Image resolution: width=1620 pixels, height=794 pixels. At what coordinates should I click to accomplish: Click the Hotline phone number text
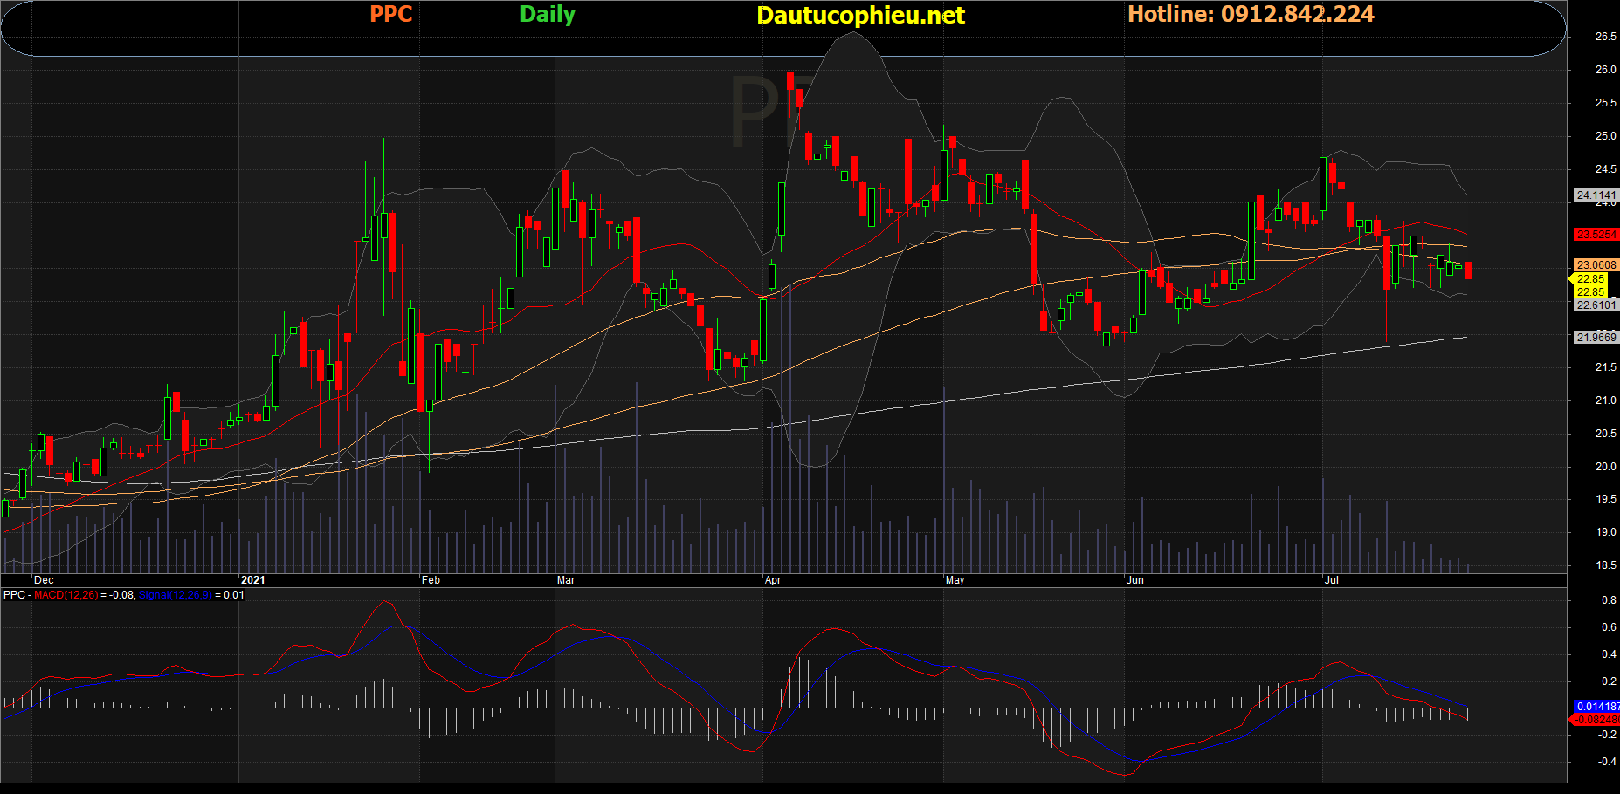1251,15
